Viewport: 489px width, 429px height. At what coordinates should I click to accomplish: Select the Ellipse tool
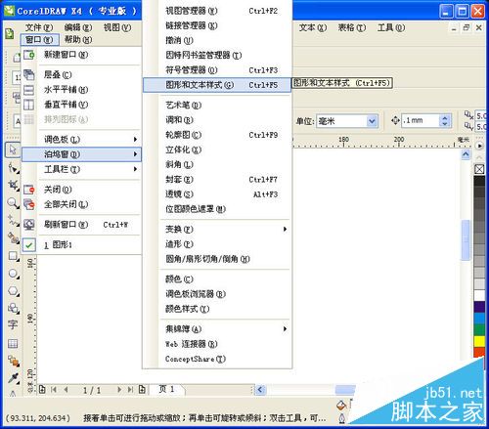pyautogui.click(x=13, y=274)
